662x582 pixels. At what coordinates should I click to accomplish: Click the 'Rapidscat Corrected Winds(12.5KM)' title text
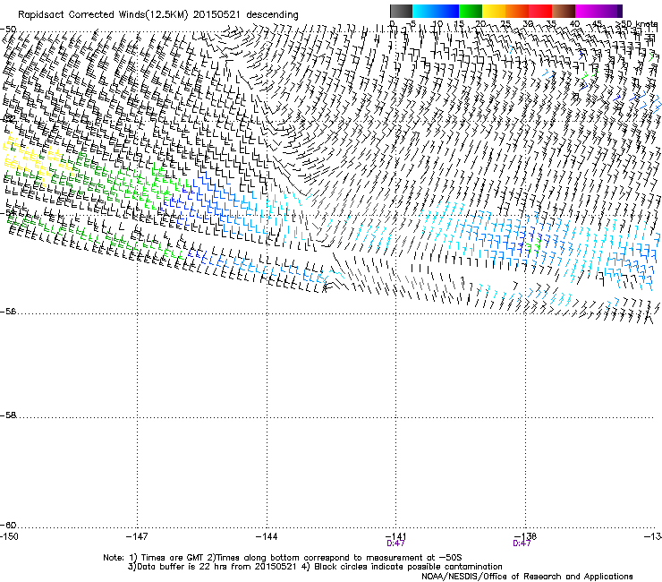103,15
